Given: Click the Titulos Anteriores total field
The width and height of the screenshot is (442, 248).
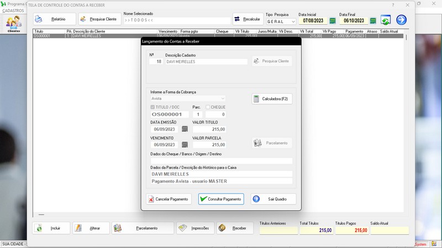Looking at the screenshot, I should pyautogui.click(x=278, y=230).
